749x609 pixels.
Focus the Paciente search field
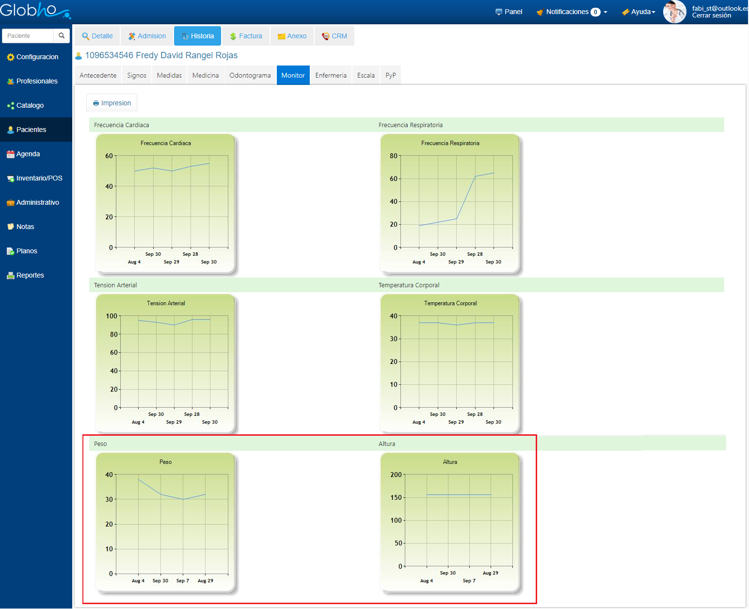(28, 36)
